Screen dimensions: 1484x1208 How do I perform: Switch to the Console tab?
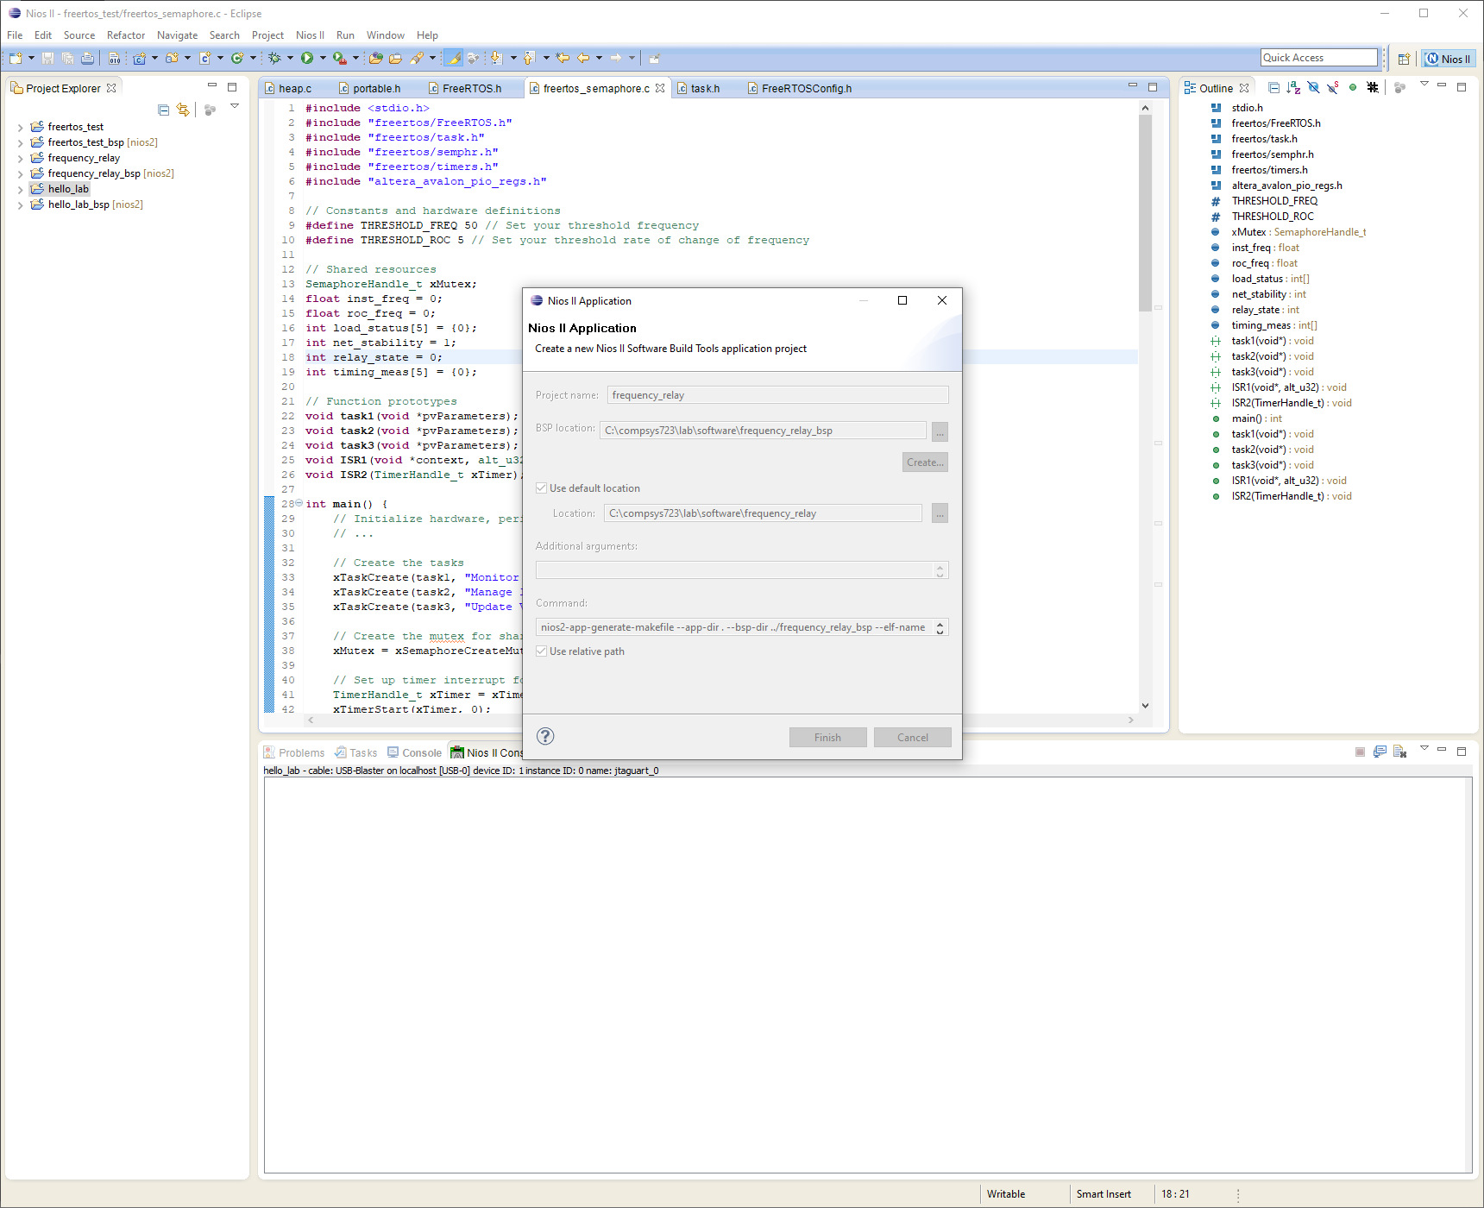click(414, 752)
